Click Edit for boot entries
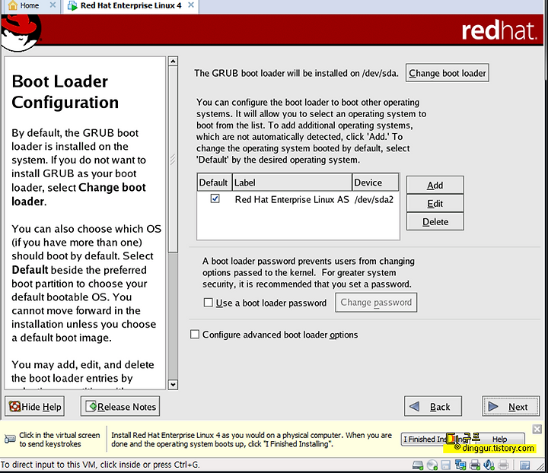The height and width of the screenshot is (473, 548). (x=435, y=204)
